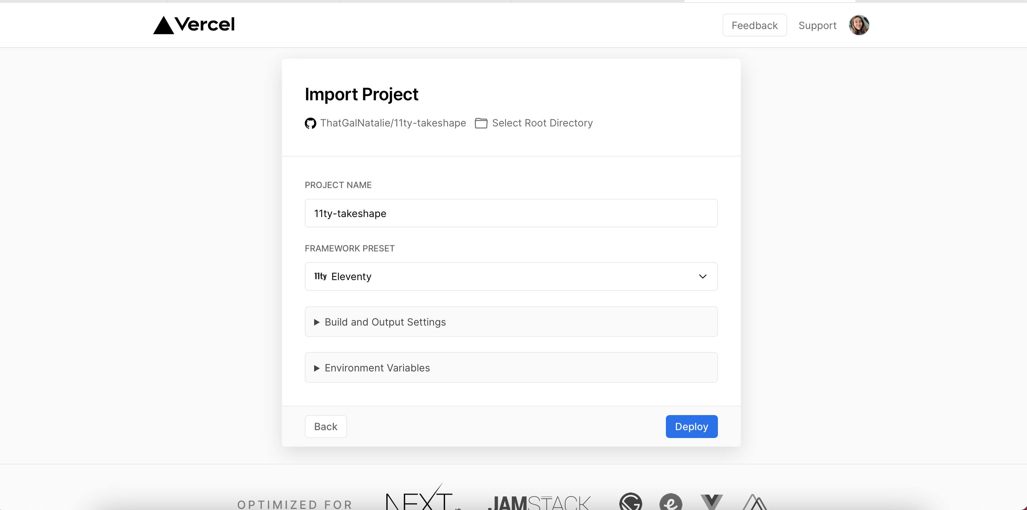Viewport: 1027px width, 510px height.
Task: Click the Ember logo in footer
Action: (x=671, y=502)
